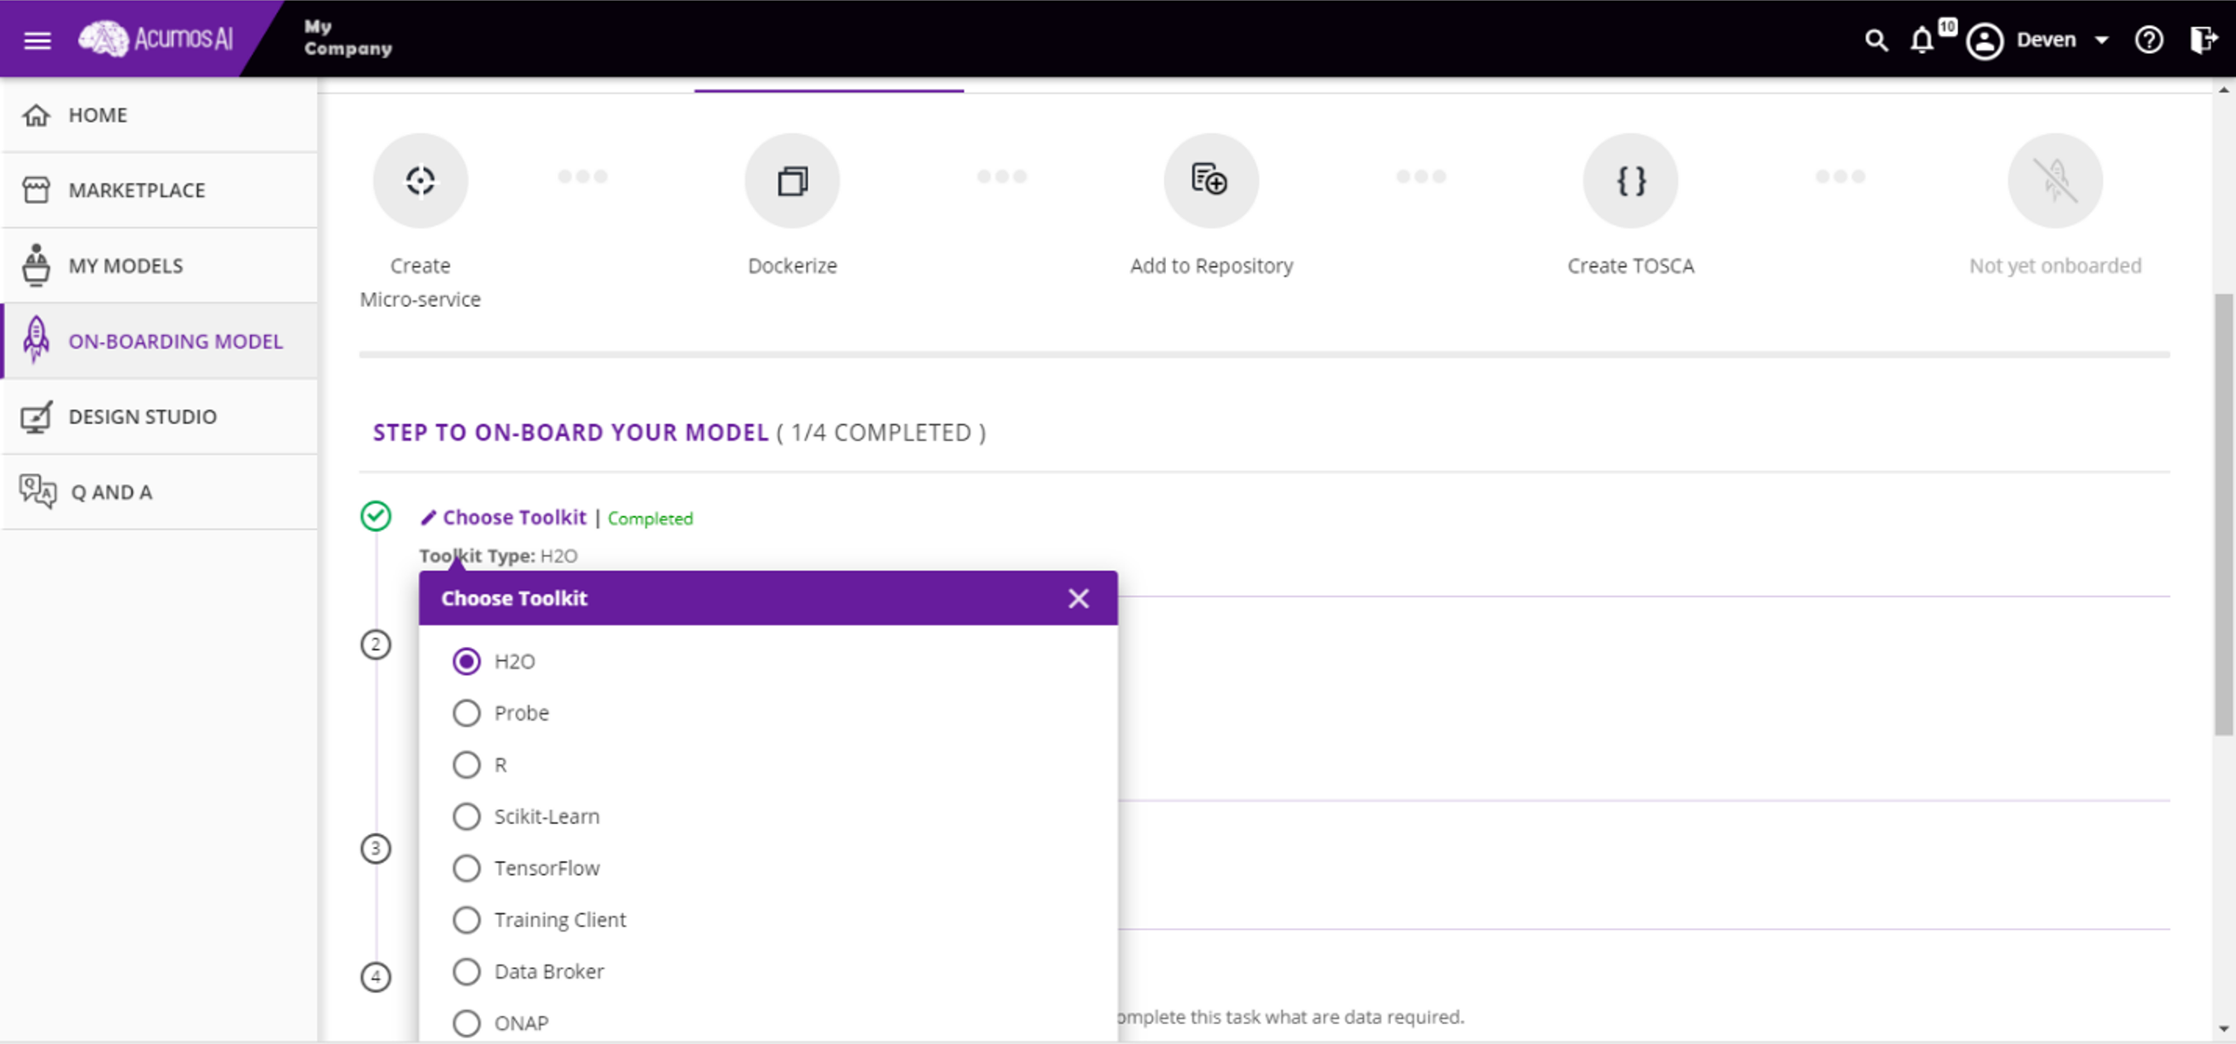Open My Models sidebar item
This screenshot has width=2236, height=1044.
(x=126, y=266)
